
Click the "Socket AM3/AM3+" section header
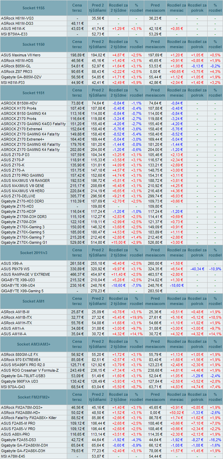click(33, 344)
